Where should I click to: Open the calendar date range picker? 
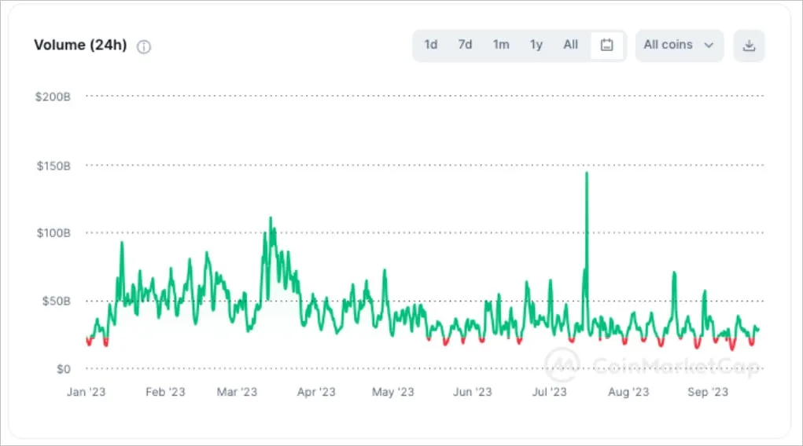pos(607,45)
